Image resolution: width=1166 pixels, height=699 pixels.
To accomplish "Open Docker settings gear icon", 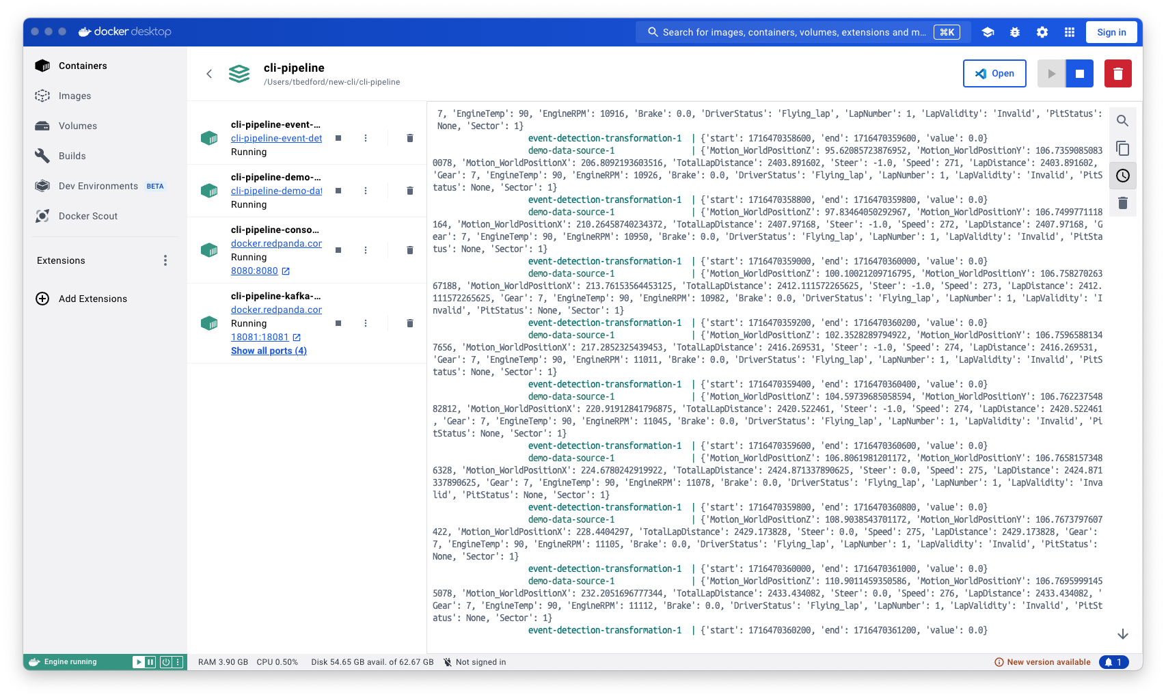I will (1042, 32).
